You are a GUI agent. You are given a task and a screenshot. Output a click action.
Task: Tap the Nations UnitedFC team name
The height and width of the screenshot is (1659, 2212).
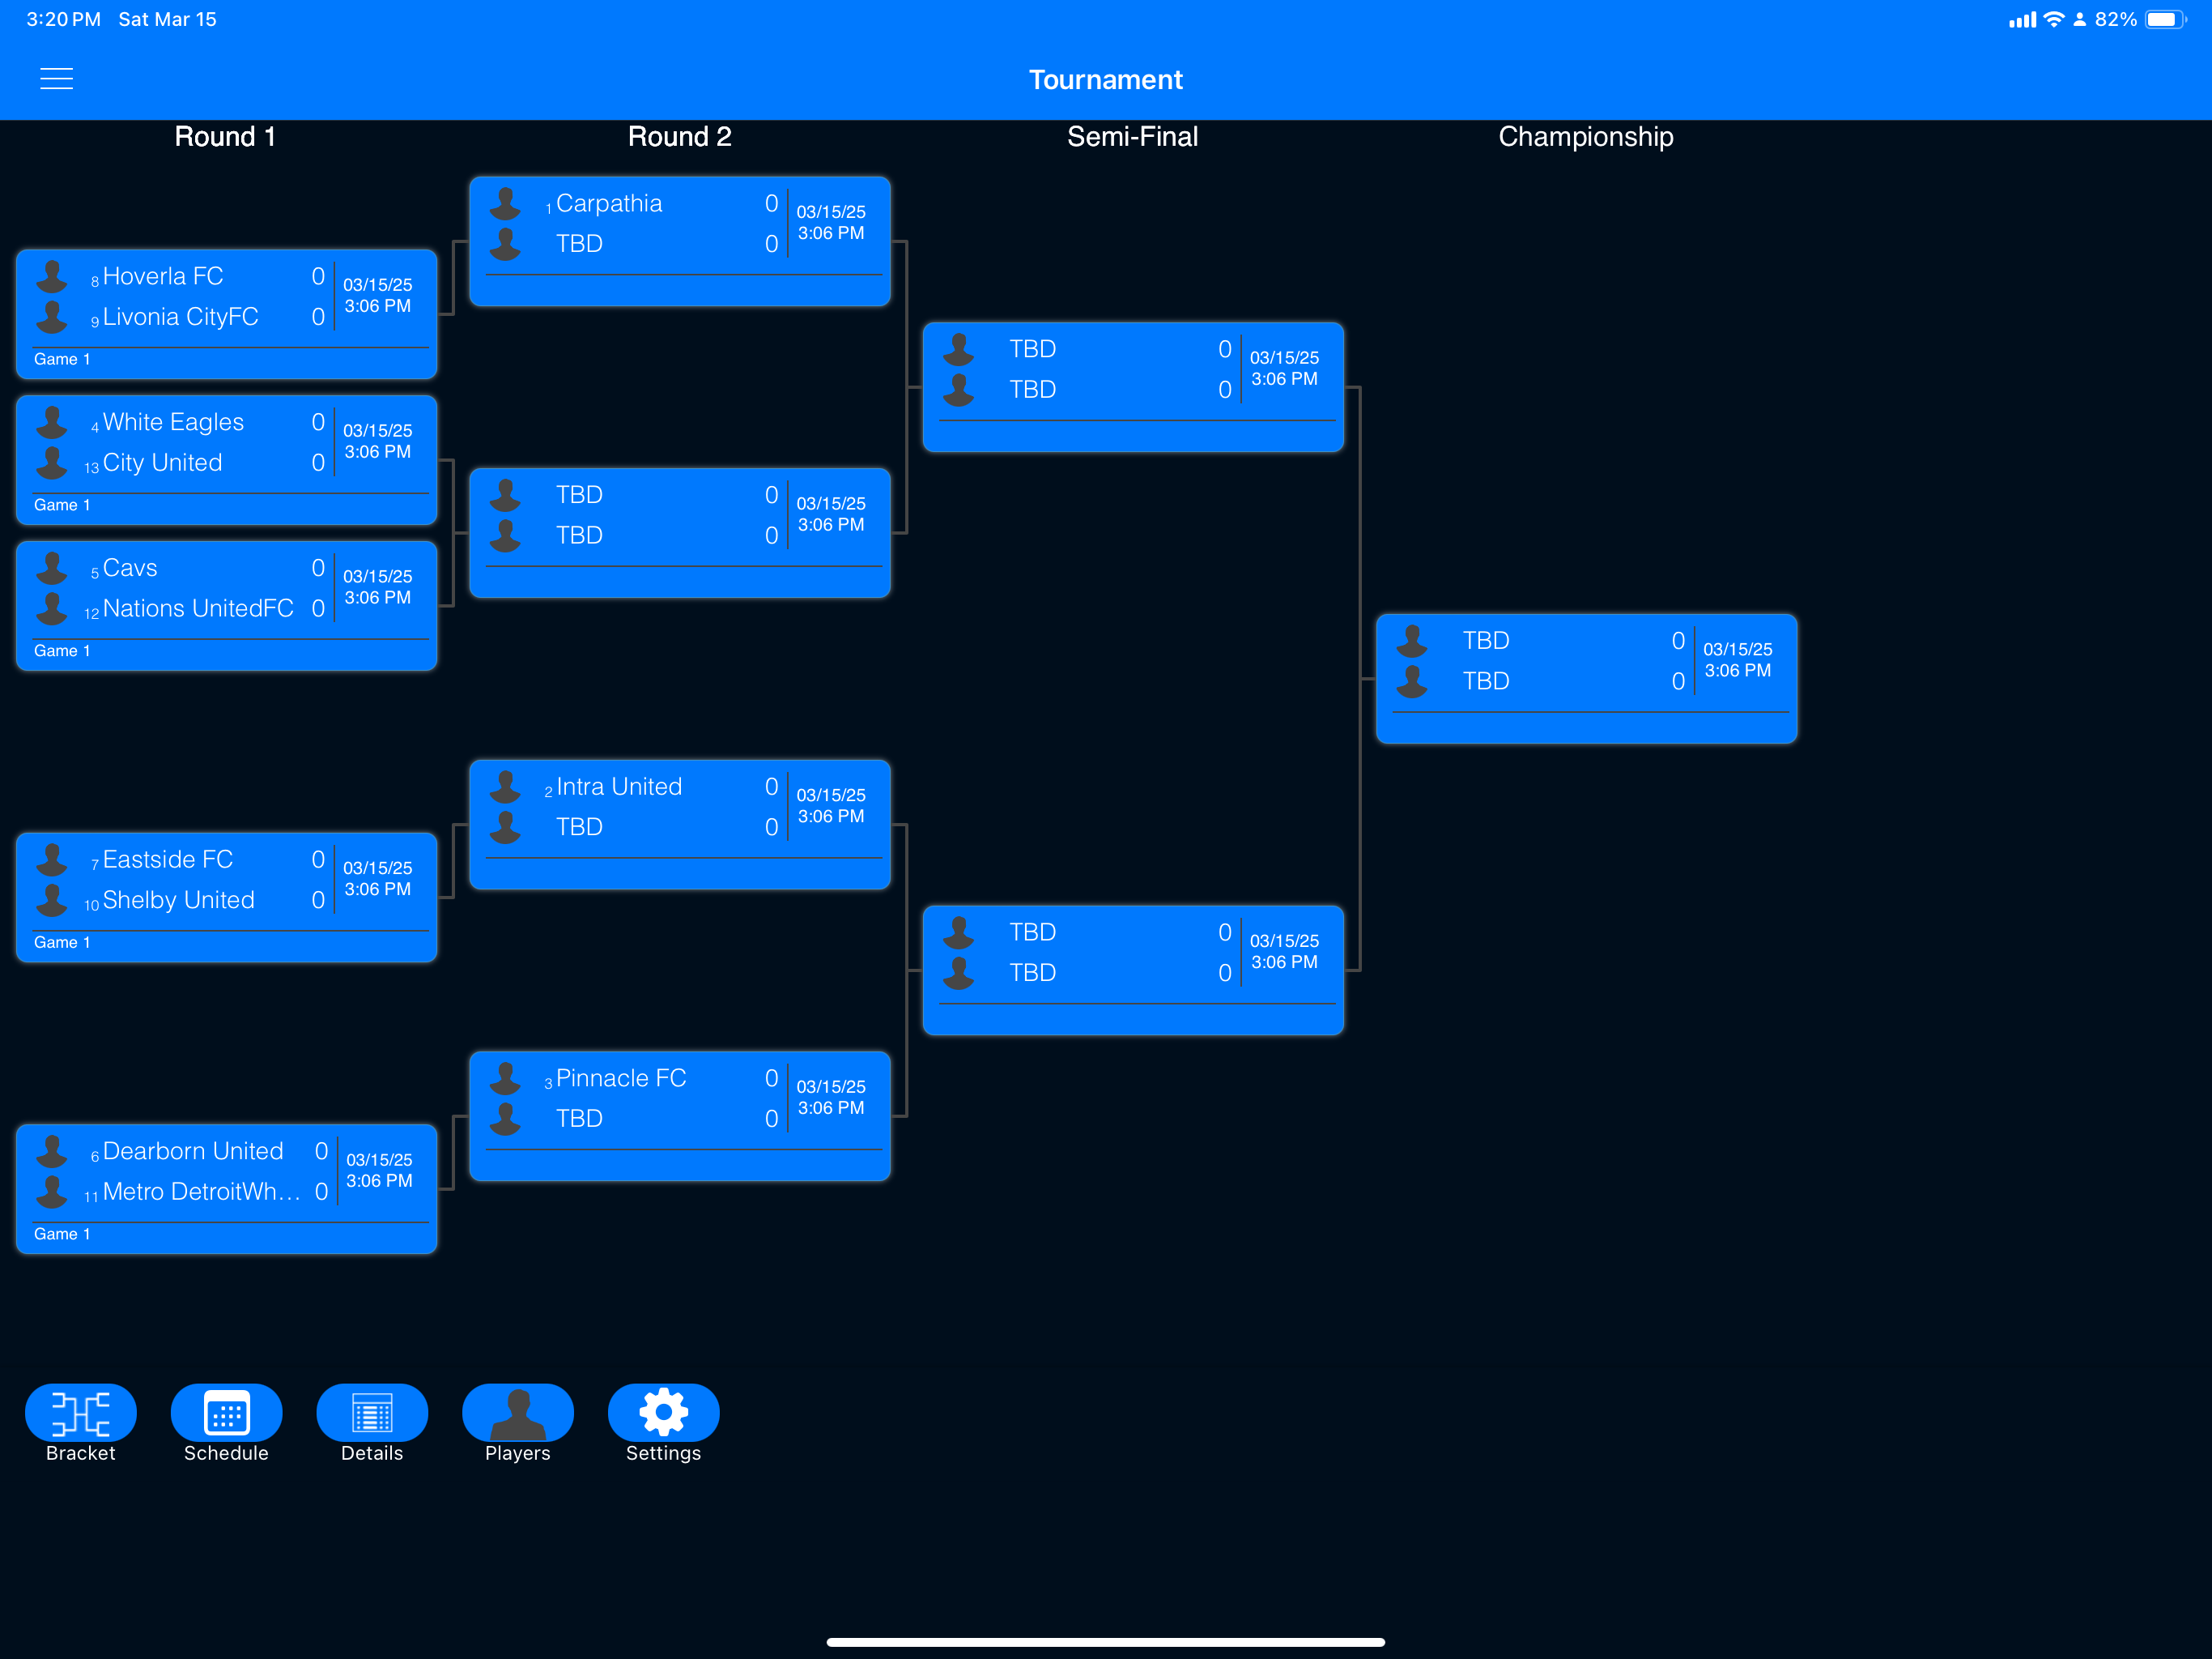point(198,608)
